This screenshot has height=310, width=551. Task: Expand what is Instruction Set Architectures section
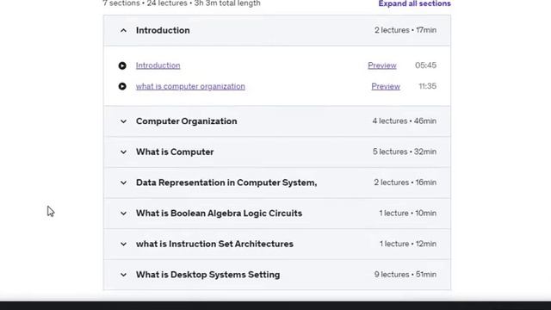123,244
